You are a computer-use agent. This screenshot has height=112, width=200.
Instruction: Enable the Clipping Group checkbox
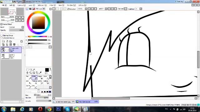pos(2,35)
